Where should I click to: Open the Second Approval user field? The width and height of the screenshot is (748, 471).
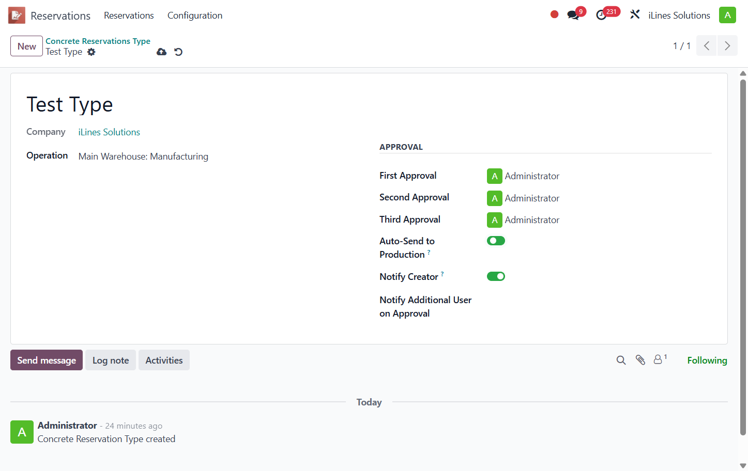click(x=599, y=198)
